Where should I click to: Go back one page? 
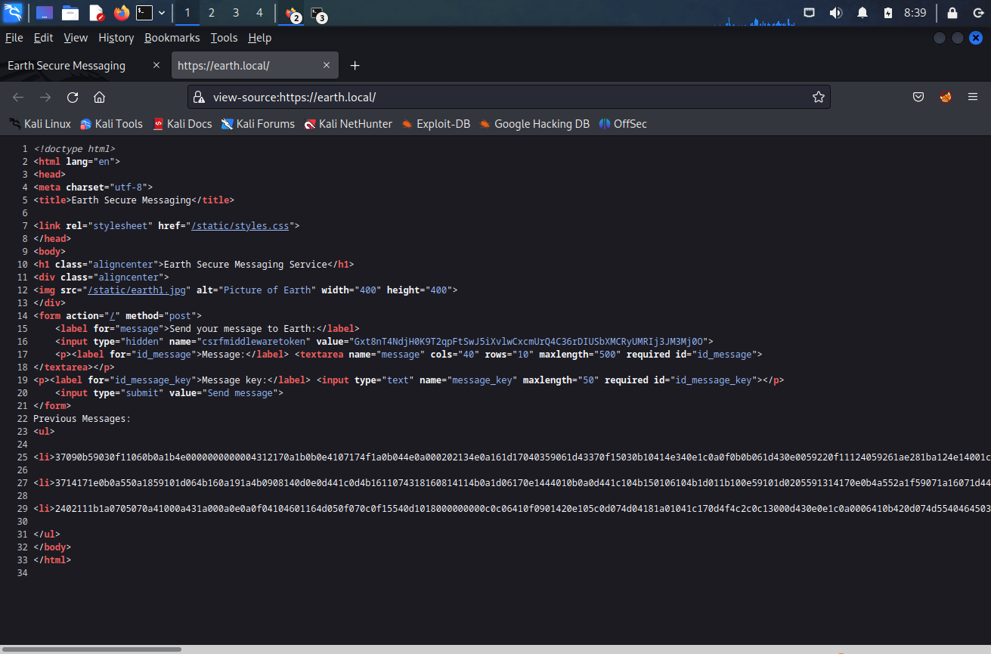[x=18, y=97]
